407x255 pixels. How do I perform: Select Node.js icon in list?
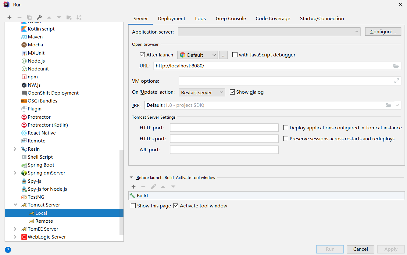[x=24, y=61]
